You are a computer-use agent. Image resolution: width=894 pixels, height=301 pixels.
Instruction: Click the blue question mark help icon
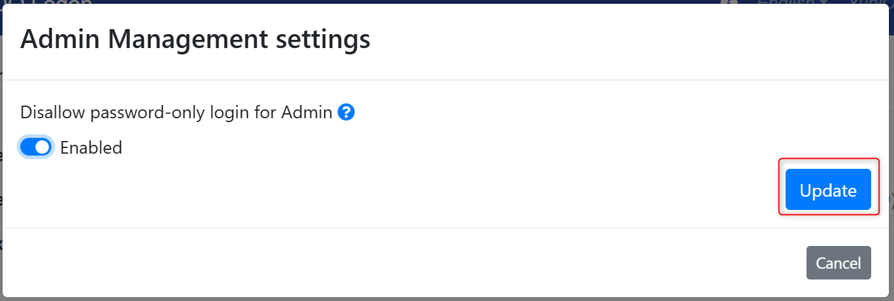(346, 113)
